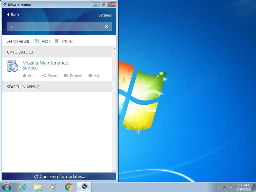Click the Checking for updates status bar

[x=59, y=176]
